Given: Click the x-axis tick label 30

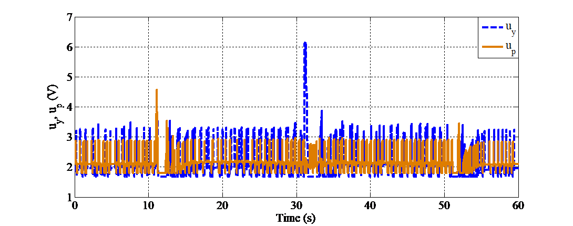Looking at the screenshot, I should pyautogui.click(x=296, y=204).
